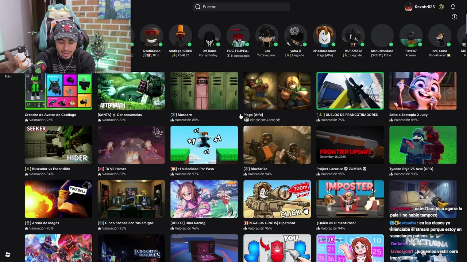The height and width of the screenshot is (262, 467).
Task: Open Arena de Magos thumbnail
Action: click(58, 199)
